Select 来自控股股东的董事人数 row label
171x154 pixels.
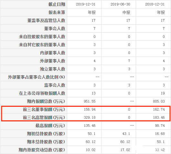(x=42, y=37)
